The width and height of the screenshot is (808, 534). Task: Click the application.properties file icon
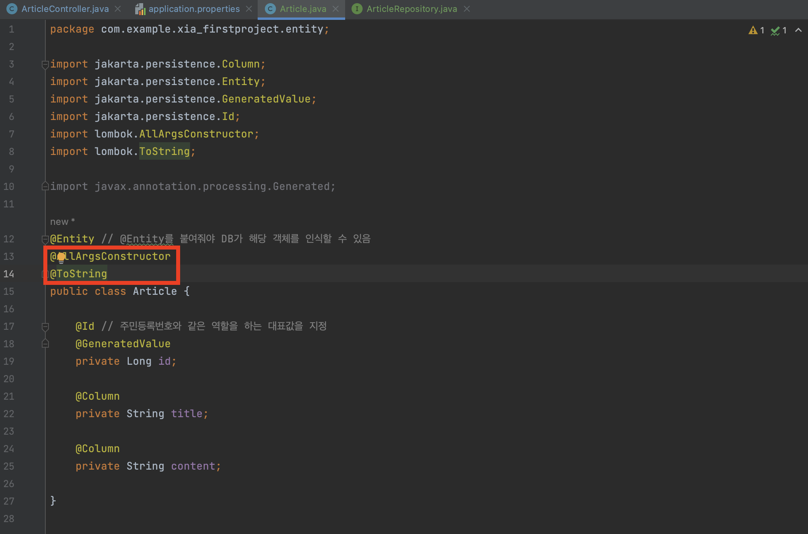click(140, 9)
